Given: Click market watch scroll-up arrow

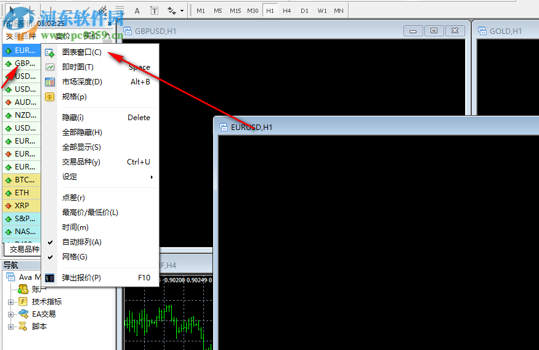Looking at the screenshot, I should [108, 35].
